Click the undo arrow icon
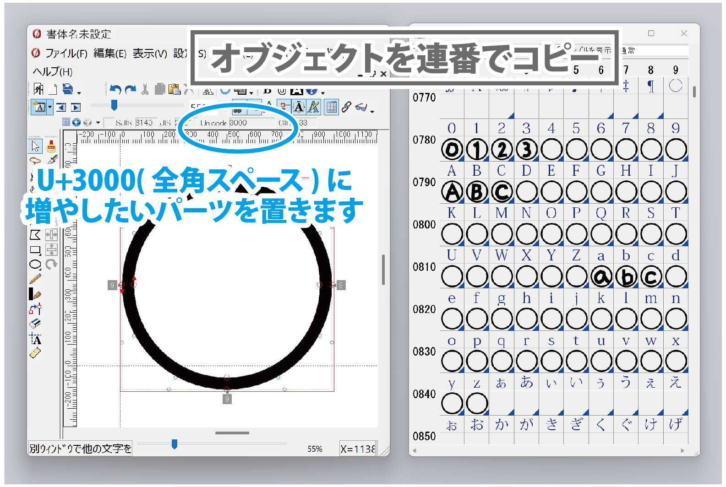The image size is (726, 487). pyautogui.click(x=115, y=90)
